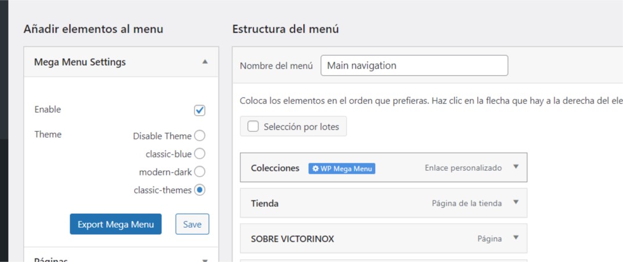This screenshot has width=623, height=262.
Task: Click the Página de la tienda type label
Action: point(467,203)
